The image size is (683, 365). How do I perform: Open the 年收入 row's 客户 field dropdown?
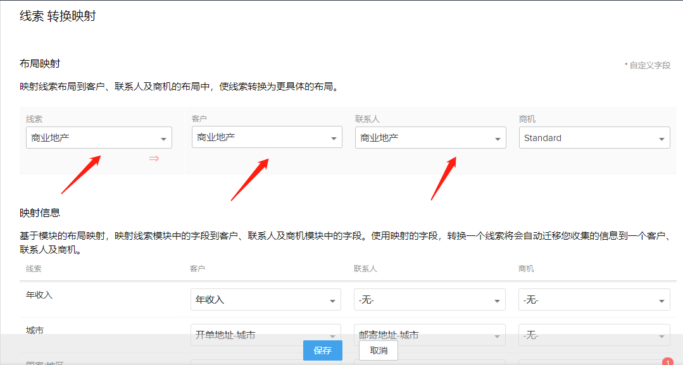(265, 300)
